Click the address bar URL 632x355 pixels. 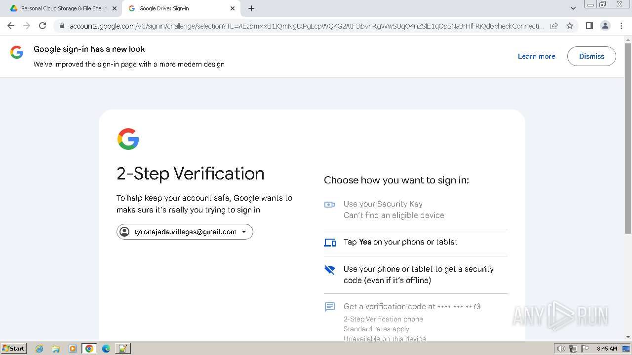[306, 26]
